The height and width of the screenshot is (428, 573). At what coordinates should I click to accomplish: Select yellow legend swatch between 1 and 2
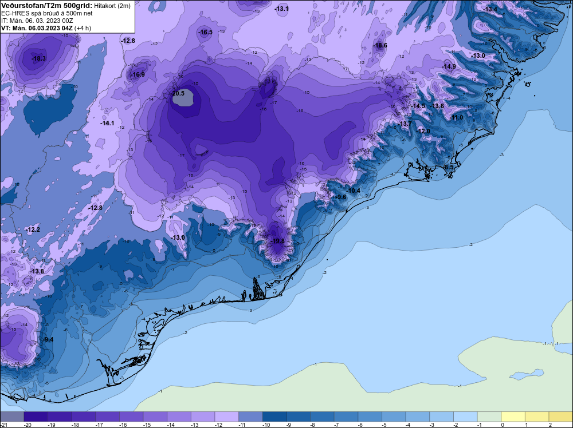(537, 417)
